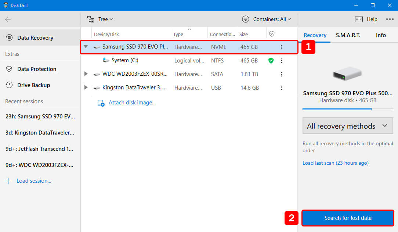Switch to the Info tab
The width and height of the screenshot is (398, 232).
pyautogui.click(x=381, y=35)
